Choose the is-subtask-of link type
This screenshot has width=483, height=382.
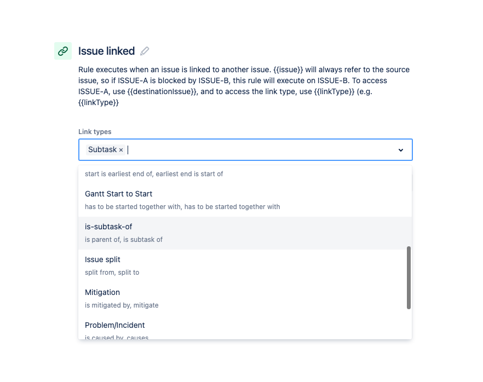[245, 233]
